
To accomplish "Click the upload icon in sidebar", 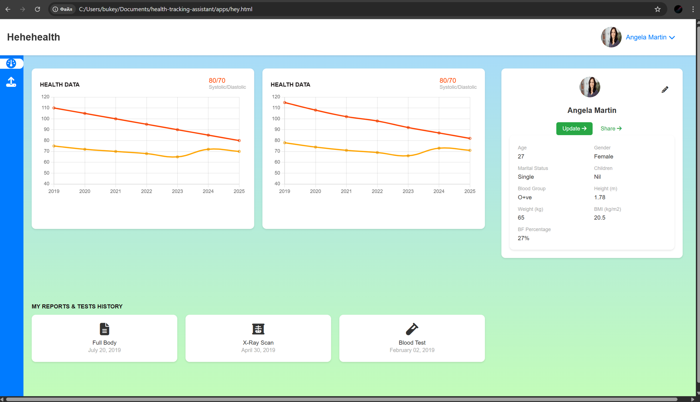I will [x=11, y=82].
